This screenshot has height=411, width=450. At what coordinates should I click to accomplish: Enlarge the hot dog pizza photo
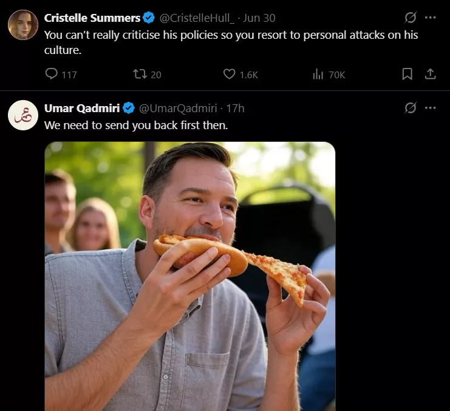point(189,276)
